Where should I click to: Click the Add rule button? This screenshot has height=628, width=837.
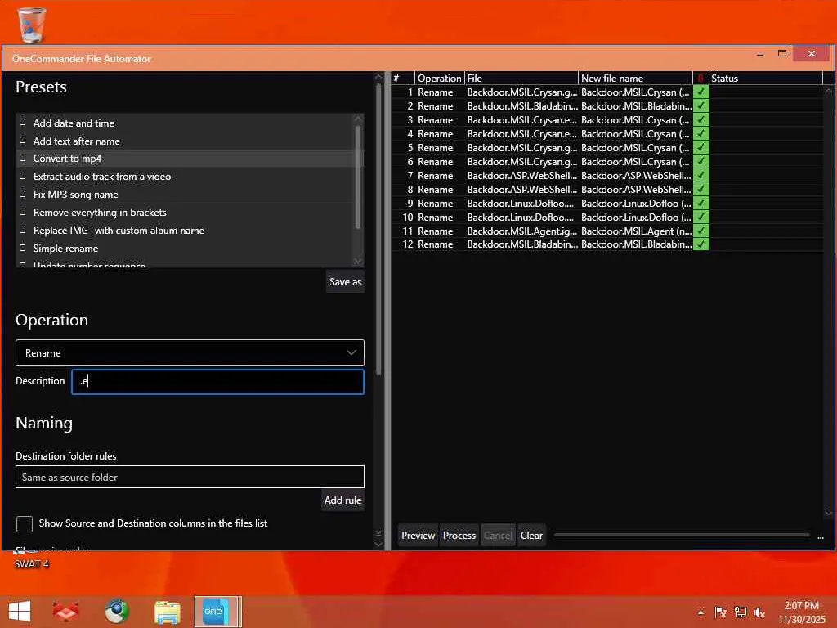pyautogui.click(x=342, y=500)
